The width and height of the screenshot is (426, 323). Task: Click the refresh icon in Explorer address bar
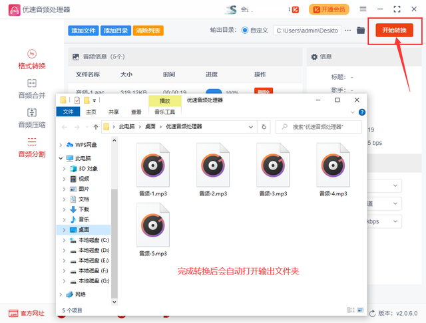pyautogui.click(x=265, y=126)
